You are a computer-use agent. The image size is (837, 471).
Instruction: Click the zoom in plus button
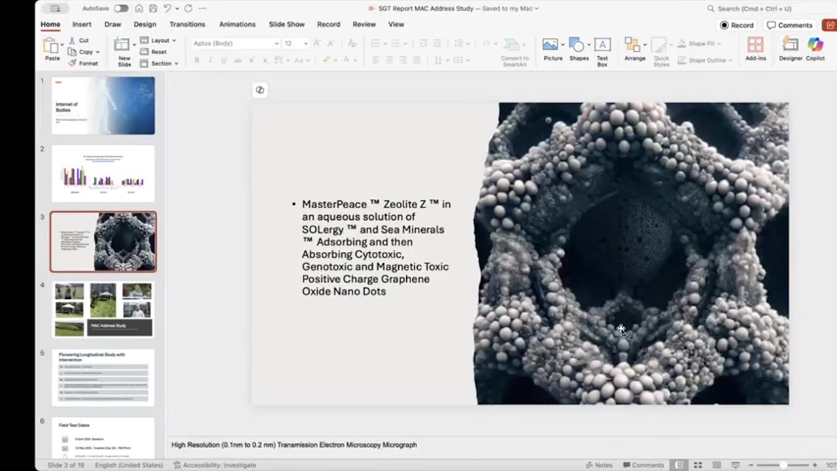pos(814,465)
